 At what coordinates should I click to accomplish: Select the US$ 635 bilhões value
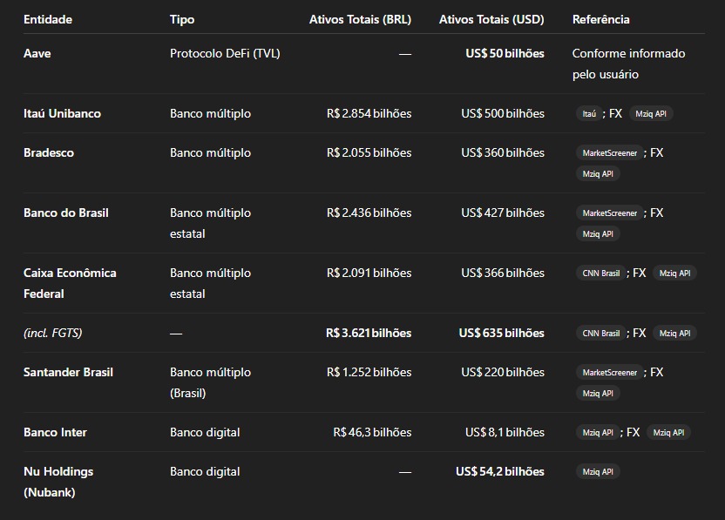pos(502,334)
